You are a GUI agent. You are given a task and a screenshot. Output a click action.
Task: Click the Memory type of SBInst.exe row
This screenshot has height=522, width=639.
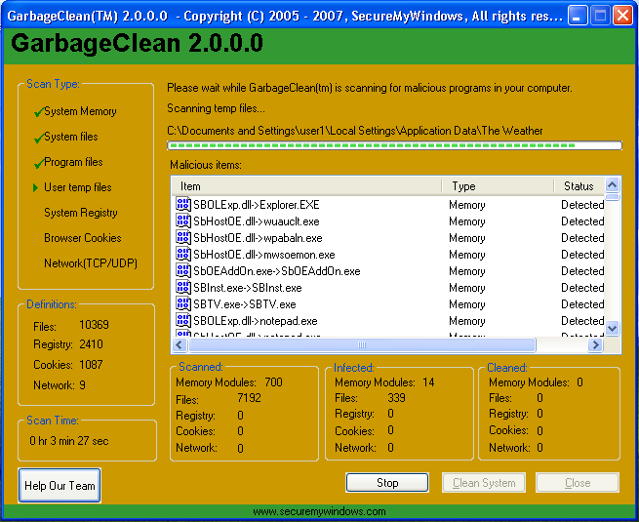pyautogui.click(x=467, y=288)
